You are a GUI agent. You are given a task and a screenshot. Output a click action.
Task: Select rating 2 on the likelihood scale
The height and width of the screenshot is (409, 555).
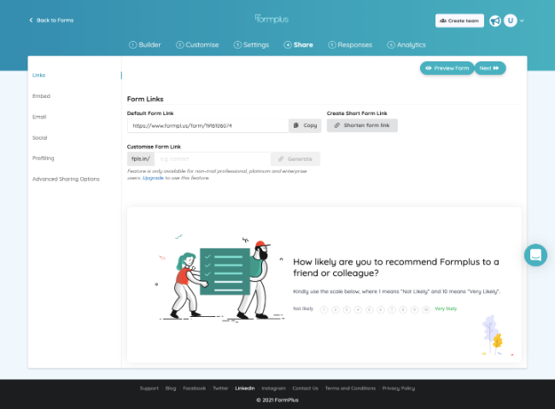click(x=336, y=310)
